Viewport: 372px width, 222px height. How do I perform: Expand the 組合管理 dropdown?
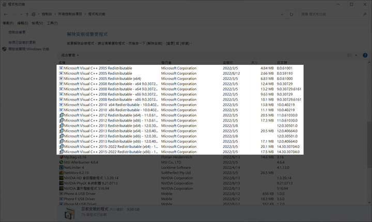tap(70, 55)
